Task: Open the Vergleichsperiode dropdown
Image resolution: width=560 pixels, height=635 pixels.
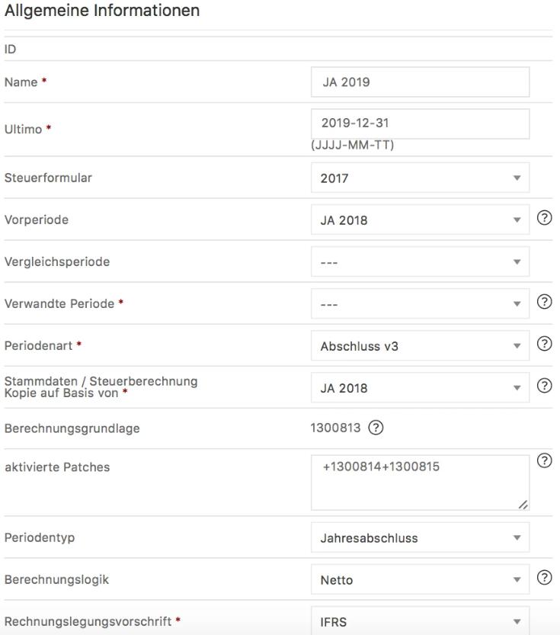Action: click(x=420, y=261)
